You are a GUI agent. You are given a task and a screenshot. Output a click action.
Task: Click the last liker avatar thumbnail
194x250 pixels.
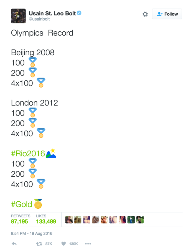point(140,220)
